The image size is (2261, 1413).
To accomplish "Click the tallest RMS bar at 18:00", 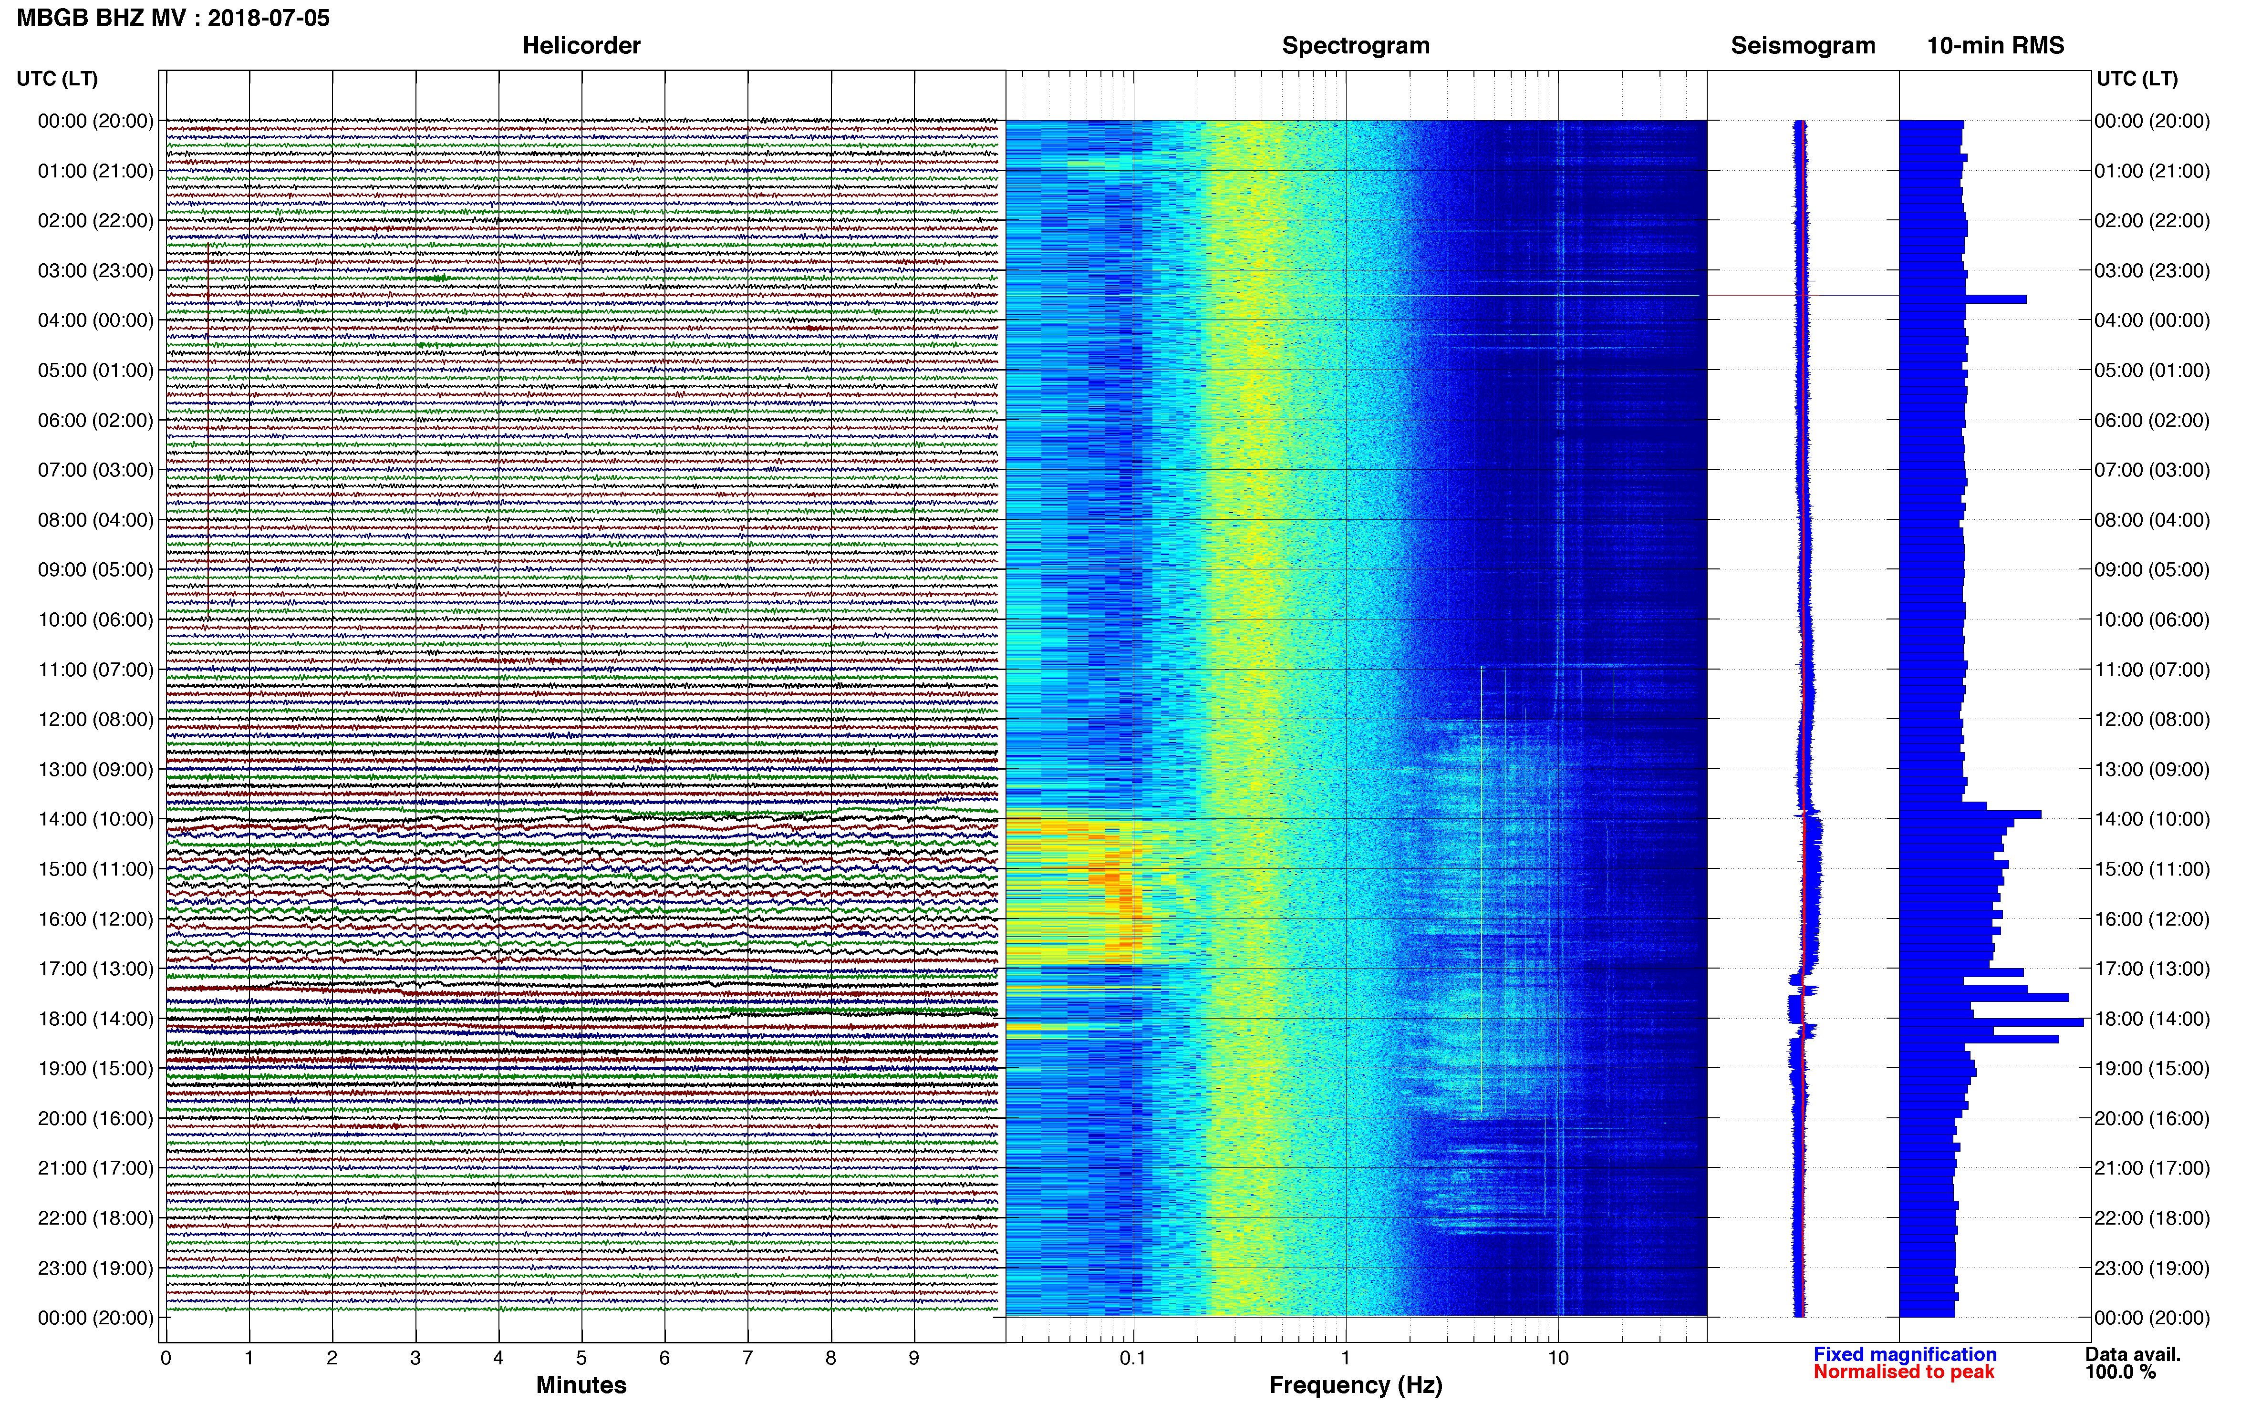I will click(x=1992, y=1022).
